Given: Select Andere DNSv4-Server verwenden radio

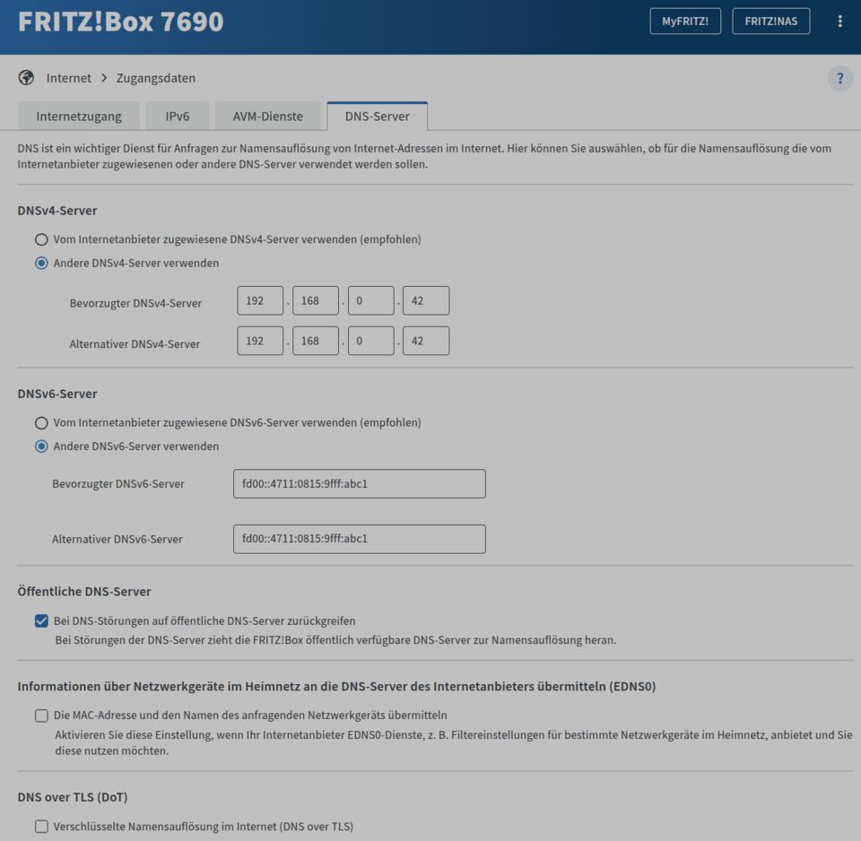Looking at the screenshot, I should 41,264.
